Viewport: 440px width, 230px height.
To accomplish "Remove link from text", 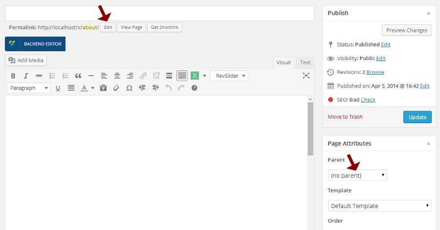I will tap(156, 76).
